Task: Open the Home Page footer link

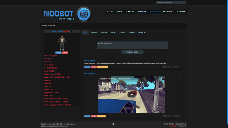Action: 173,126
